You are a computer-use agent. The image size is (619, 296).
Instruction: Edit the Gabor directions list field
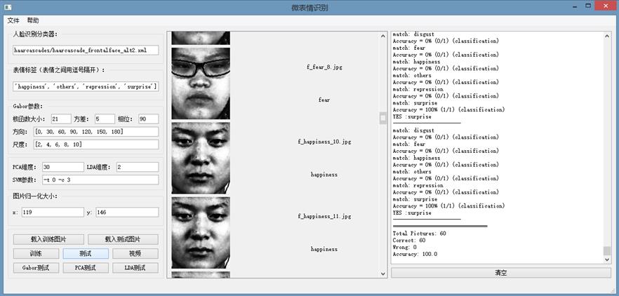[96, 131]
